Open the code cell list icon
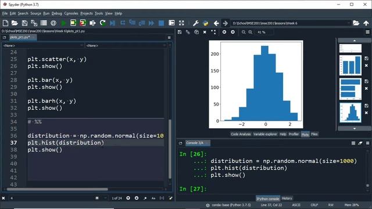The image size is (372, 209). [x=44, y=23]
